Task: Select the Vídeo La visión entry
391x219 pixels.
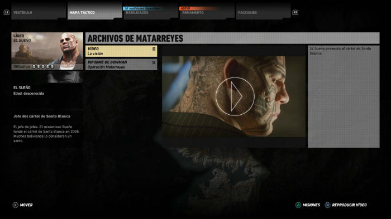Action: (121, 51)
